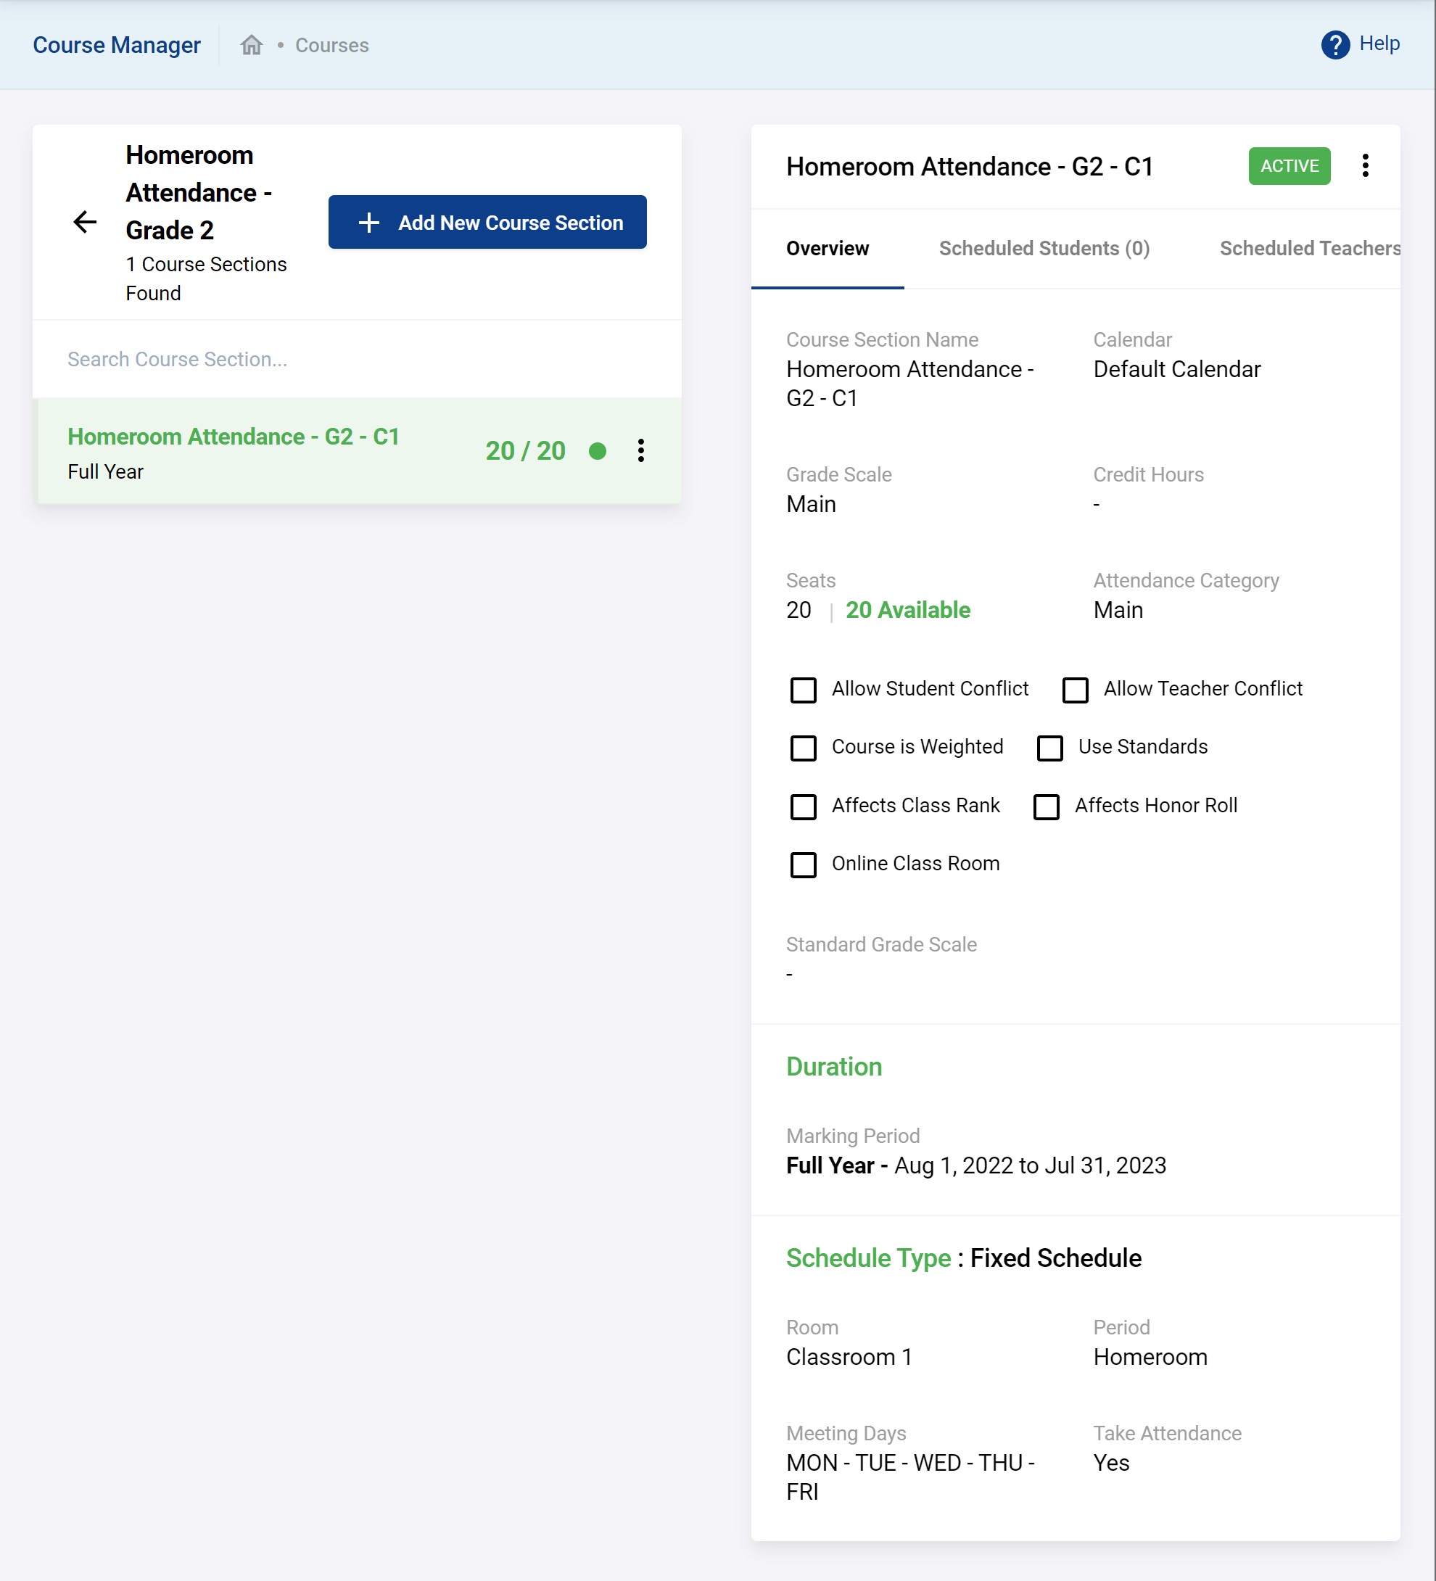The image size is (1436, 1581).
Task: Check Affects Class Rank option
Action: click(803, 806)
